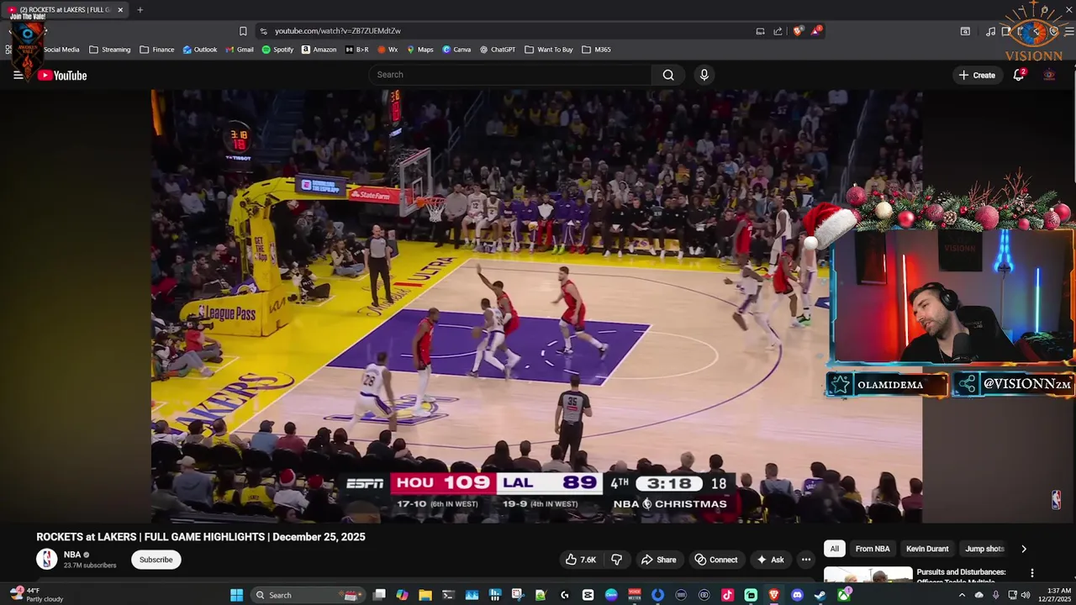1076x605 pixels.
Task: Open the NBA channel name link
Action: pyautogui.click(x=72, y=555)
